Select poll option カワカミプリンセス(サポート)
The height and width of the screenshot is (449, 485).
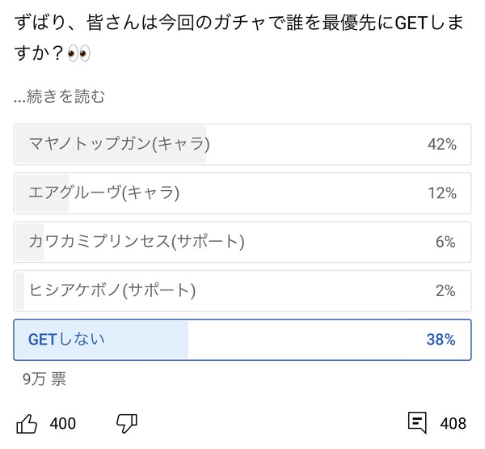pos(242,242)
